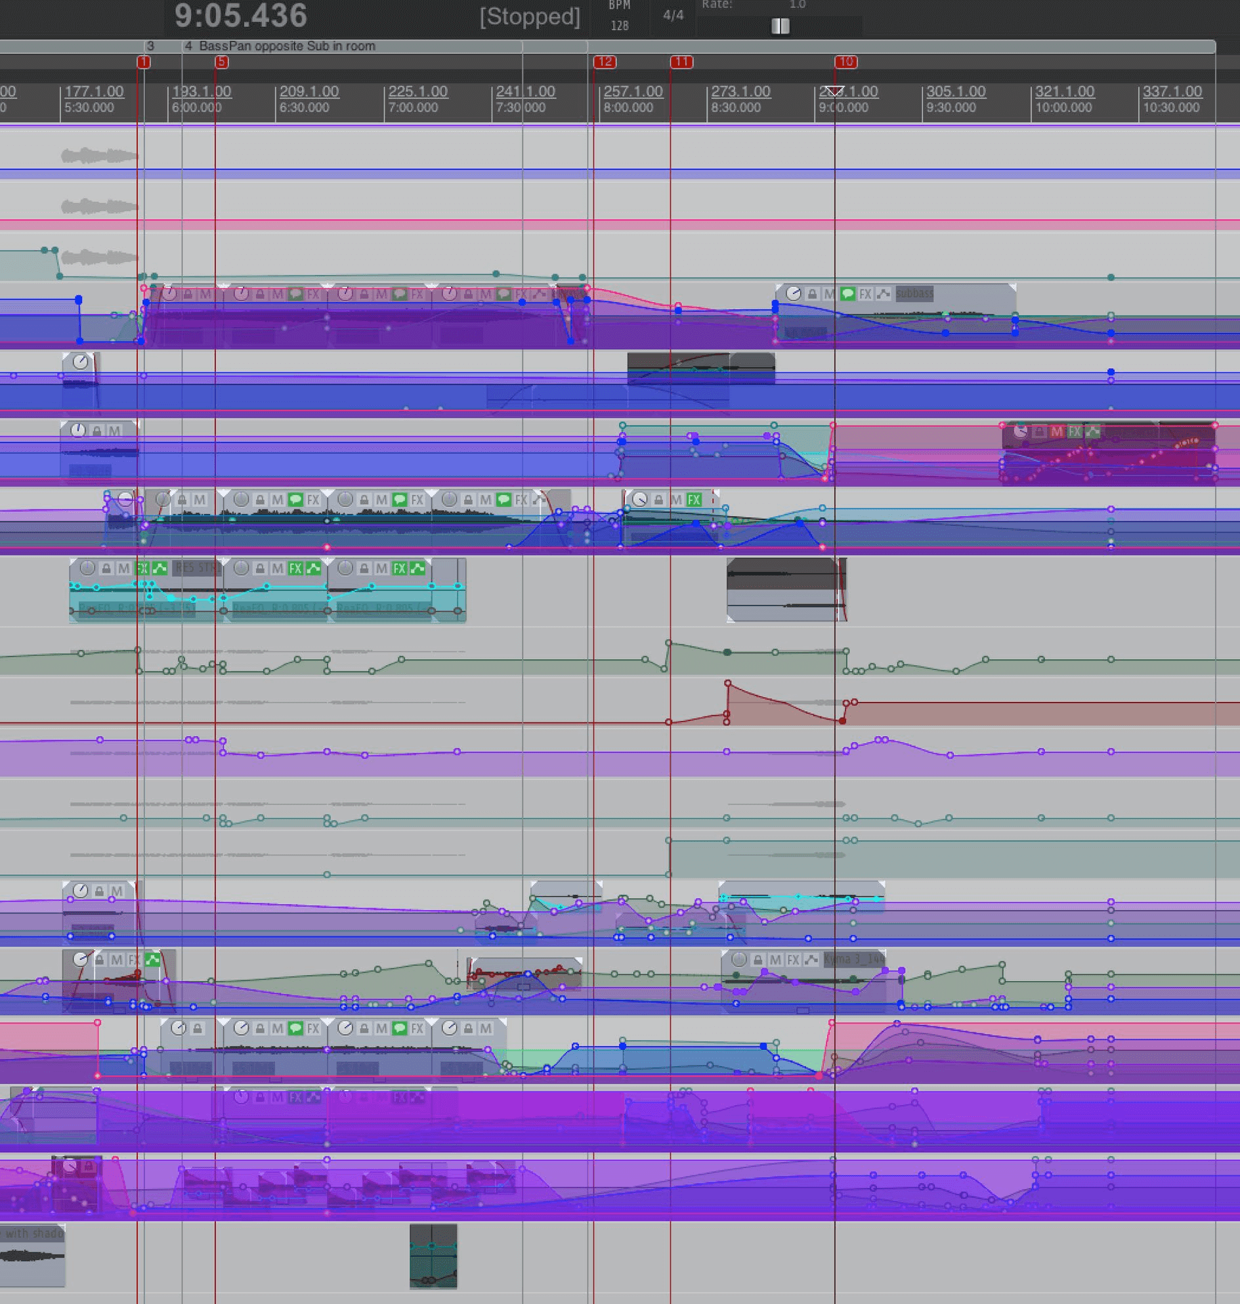Image resolution: width=1240 pixels, height=1304 pixels.
Task: Click ruler position 305.1.00
Action: (x=956, y=91)
